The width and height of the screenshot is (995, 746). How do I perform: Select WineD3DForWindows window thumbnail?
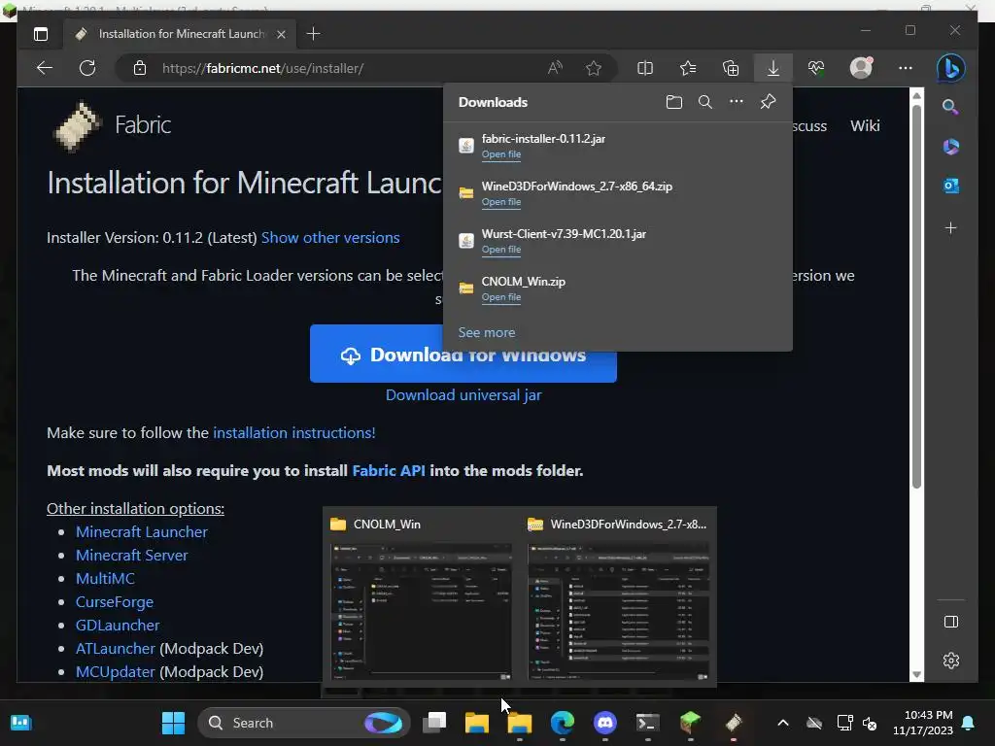coord(619,597)
